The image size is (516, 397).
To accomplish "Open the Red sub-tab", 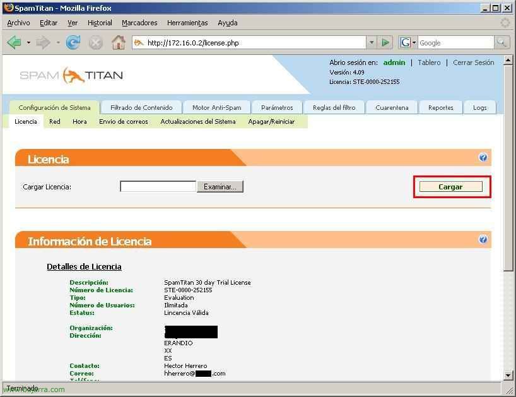I will [x=55, y=121].
